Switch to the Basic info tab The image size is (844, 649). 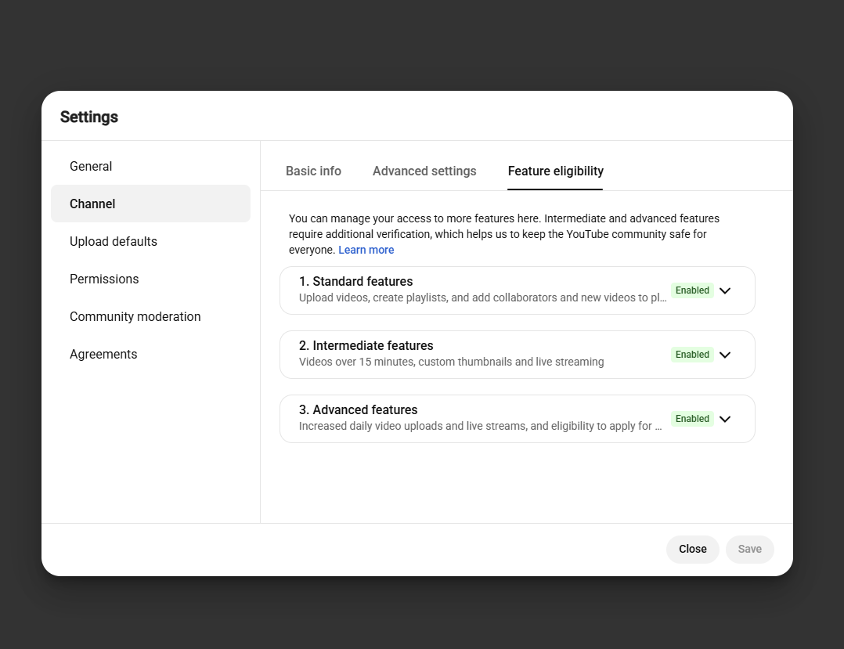click(313, 171)
